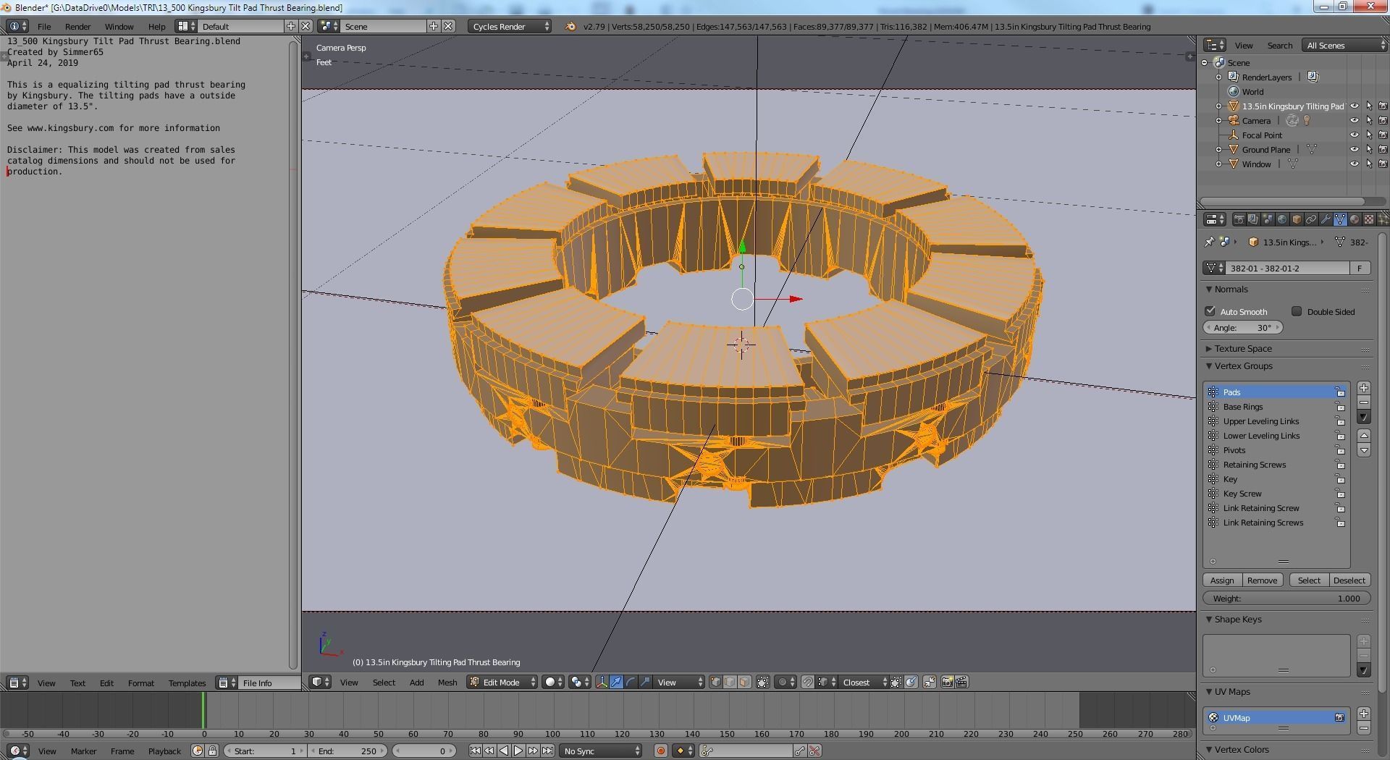Select the Material properties tab

(1355, 219)
